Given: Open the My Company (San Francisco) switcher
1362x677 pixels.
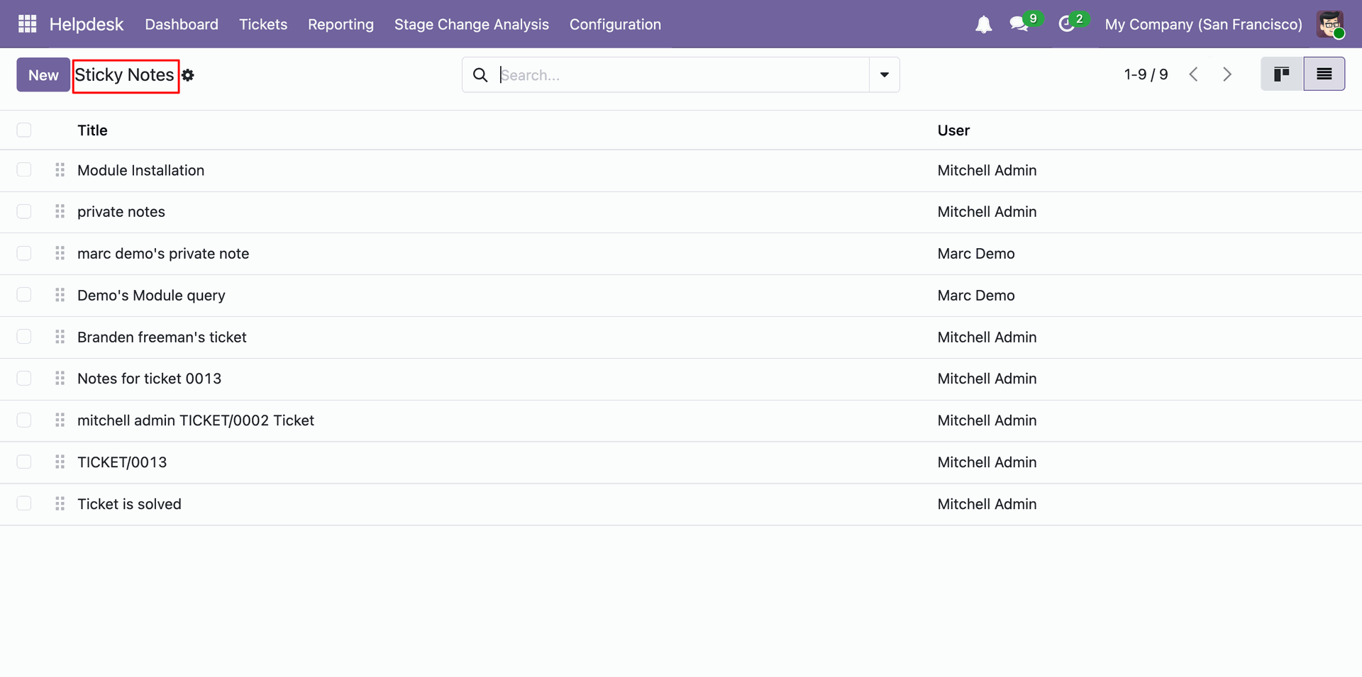Looking at the screenshot, I should click(x=1203, y=25).
